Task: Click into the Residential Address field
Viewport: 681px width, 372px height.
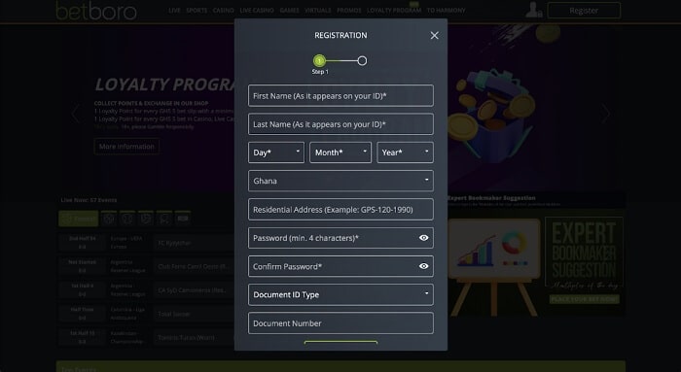Action: 340,210
